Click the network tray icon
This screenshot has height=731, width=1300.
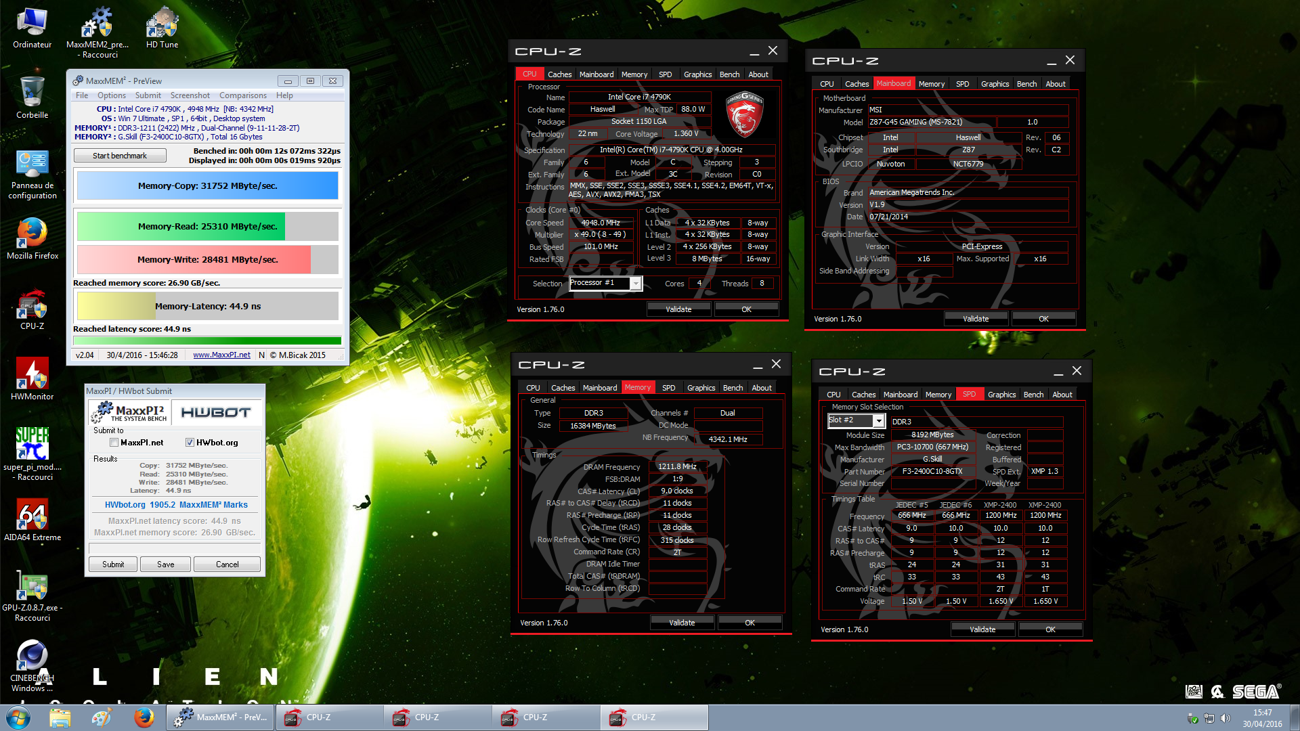pyautogui.click(x=1209, y=718)
